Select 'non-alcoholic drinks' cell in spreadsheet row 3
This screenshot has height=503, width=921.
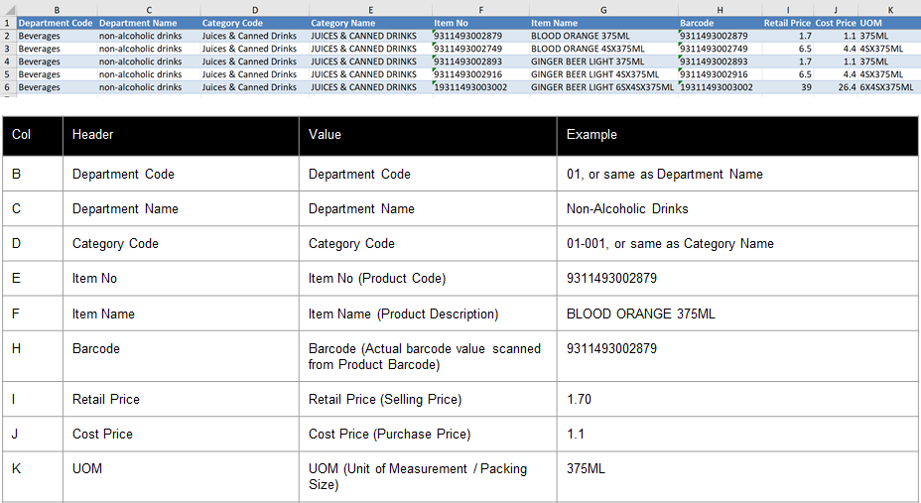point(149,49)
